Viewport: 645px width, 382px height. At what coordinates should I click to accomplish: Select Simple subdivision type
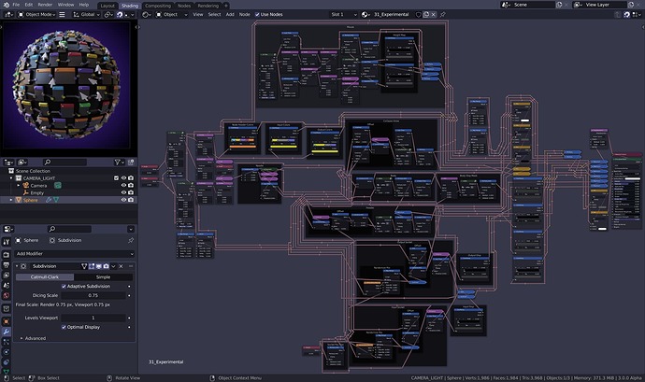103,277
